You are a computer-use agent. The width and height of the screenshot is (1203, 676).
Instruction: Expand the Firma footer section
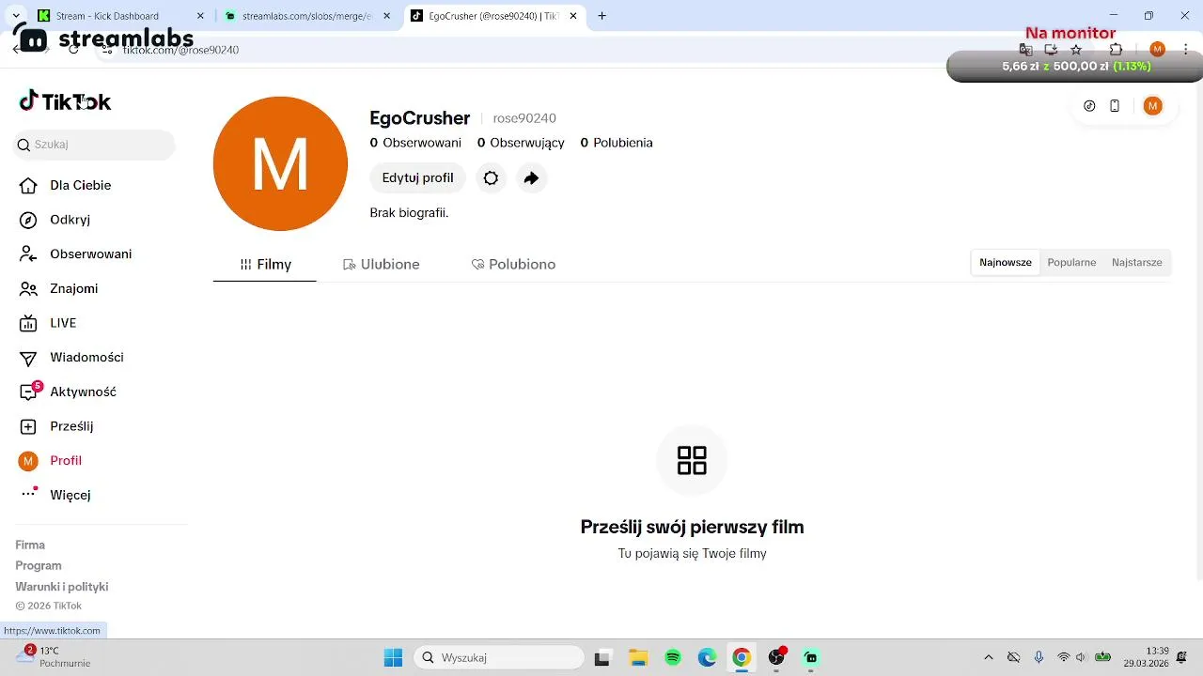click(x=30, y=545)
